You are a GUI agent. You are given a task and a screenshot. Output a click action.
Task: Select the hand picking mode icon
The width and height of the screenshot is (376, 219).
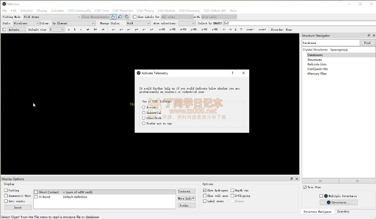[113, 17]
